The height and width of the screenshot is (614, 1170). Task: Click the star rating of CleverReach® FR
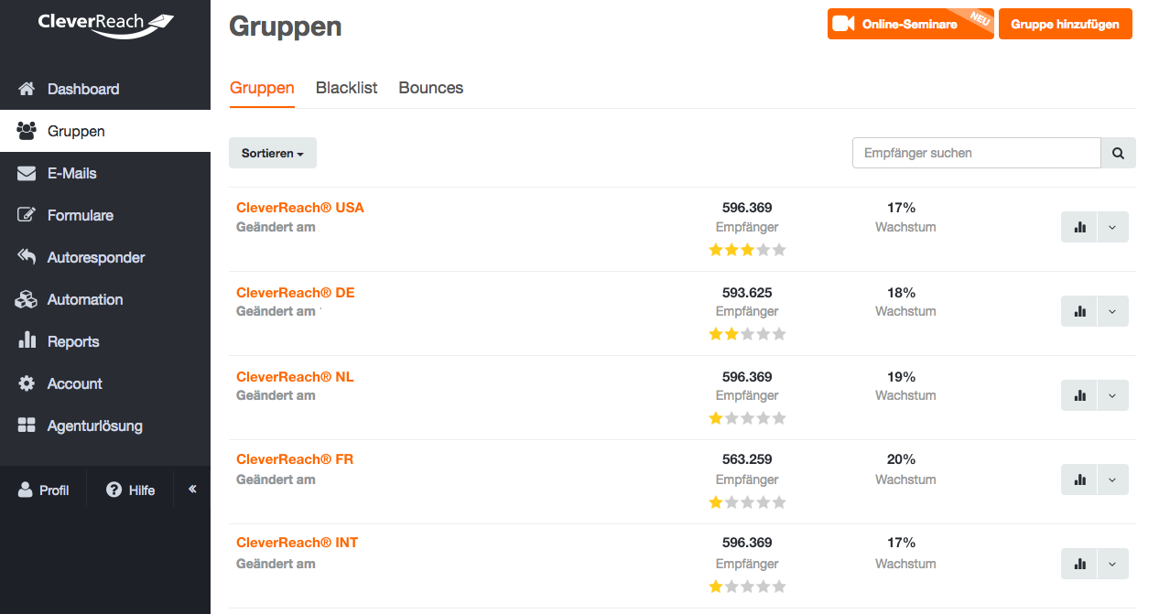pos(747,502)
